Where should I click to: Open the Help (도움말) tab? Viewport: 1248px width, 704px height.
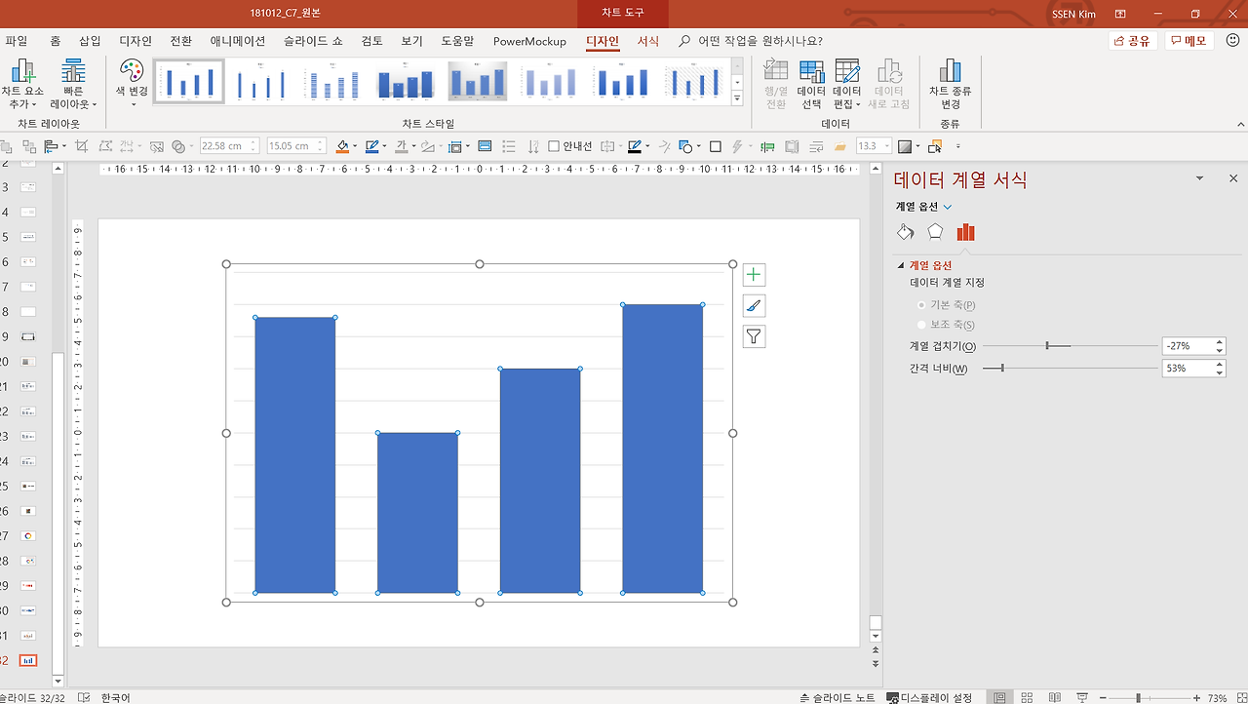tap(457, 41)
